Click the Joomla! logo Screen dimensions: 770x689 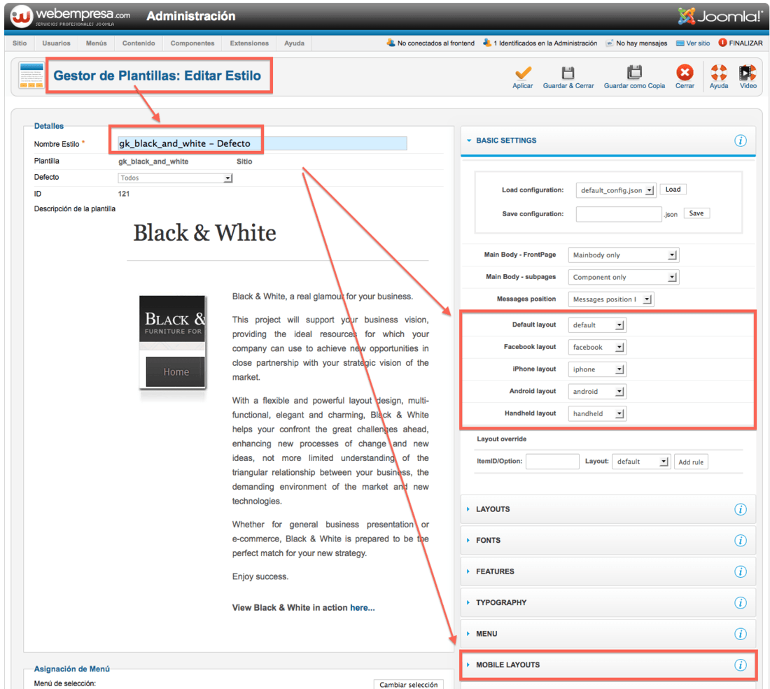click(720, 16)
